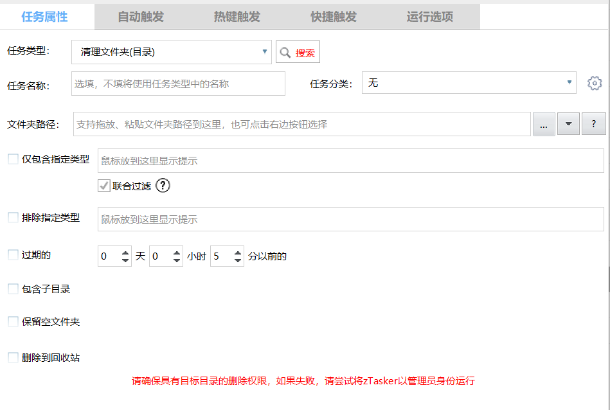Toggle the 联合过滤 checkbox
The width and height of the screenshot is (610, 410).
(103, 186)
